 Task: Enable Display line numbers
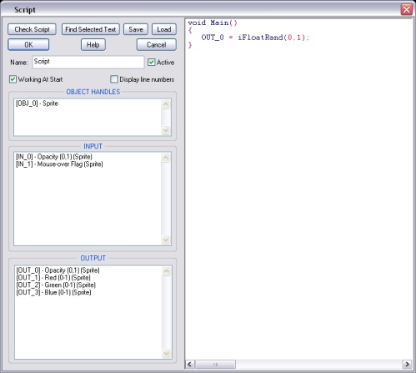point(114,79)
